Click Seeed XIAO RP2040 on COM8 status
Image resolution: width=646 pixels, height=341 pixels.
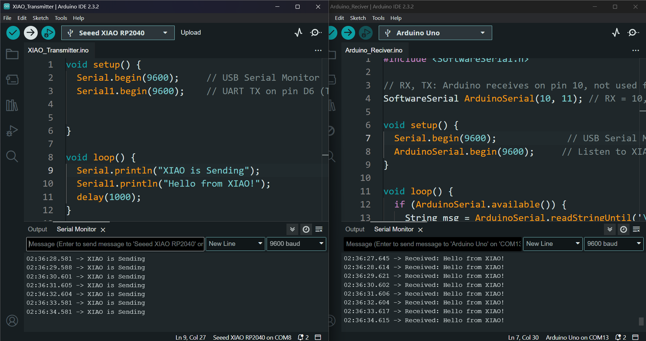(x=252, y=337)
